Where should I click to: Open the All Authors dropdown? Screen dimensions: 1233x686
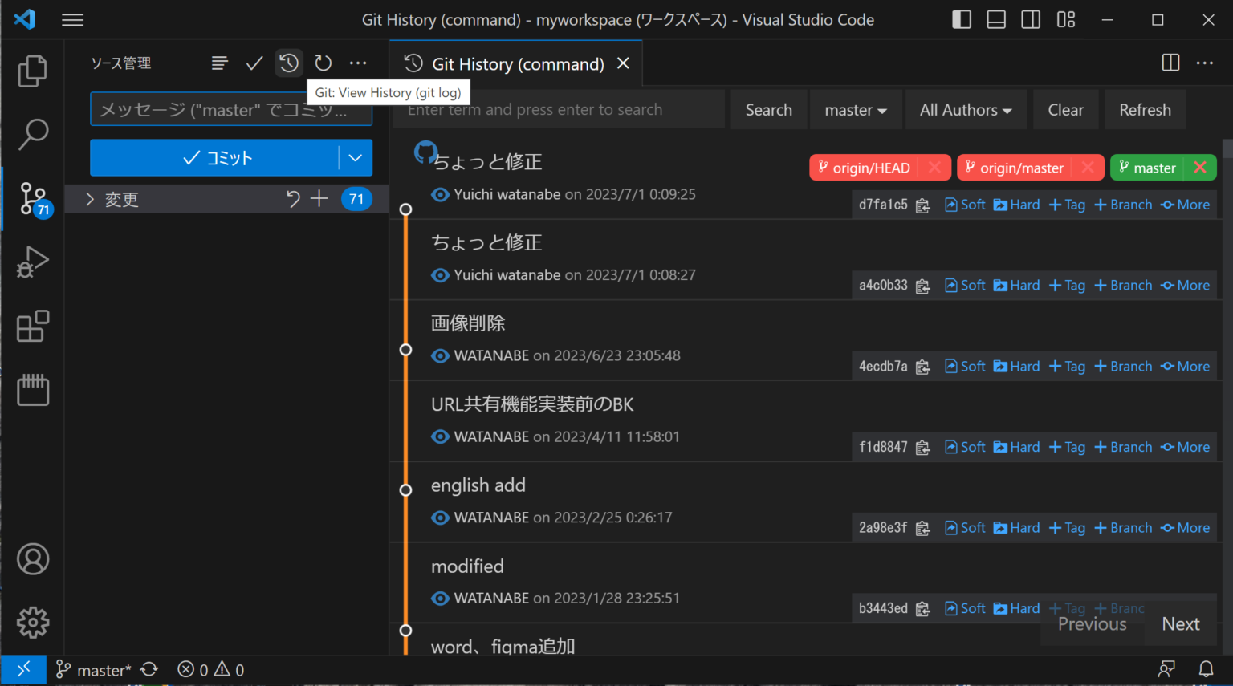(966, 109)
